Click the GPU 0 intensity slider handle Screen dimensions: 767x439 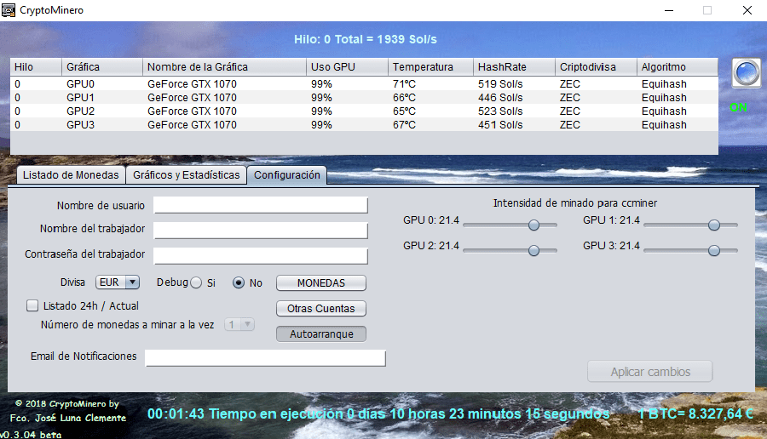click(533, 225)
